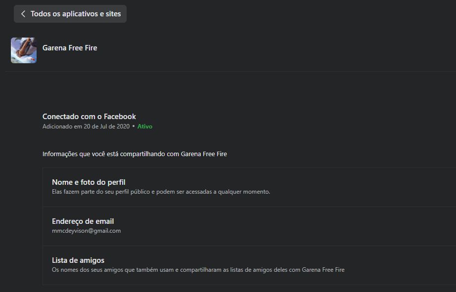The height and width of the screenshot is (292, 456).
Task: Click the Informações que você está compartilhando line
Action: click(x=135, y=154)
